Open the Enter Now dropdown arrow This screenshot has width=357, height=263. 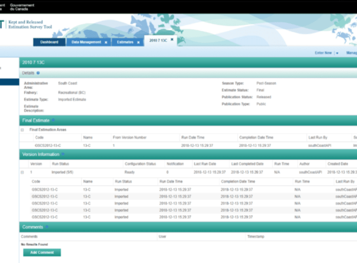pyautogui.click(x=337, y=53)
